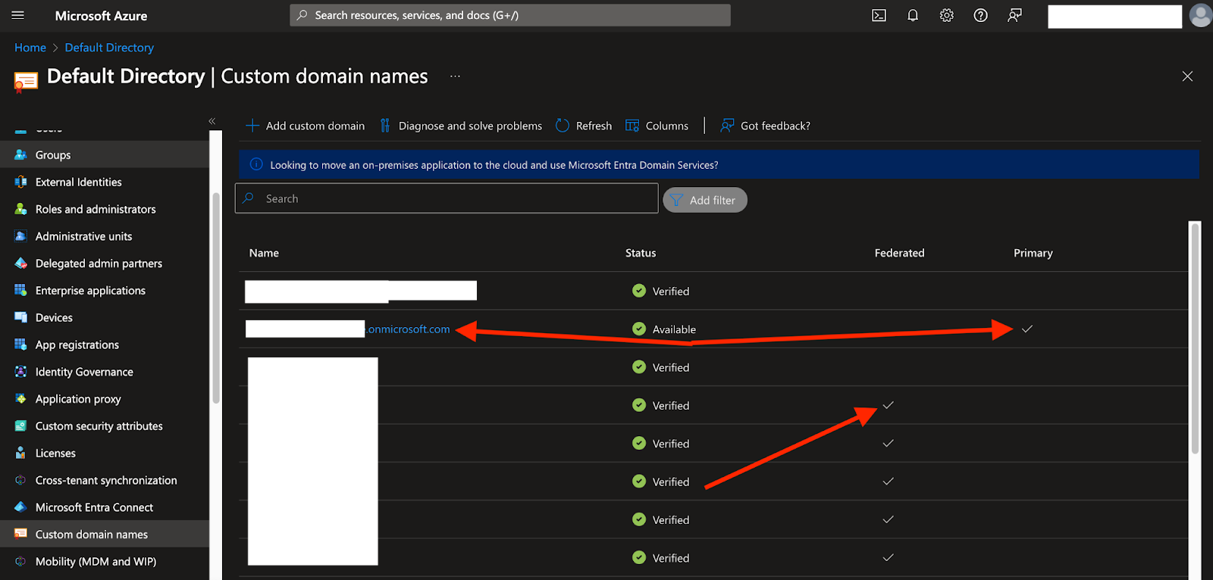Screen dimensions: 1213x580
Task: Open Groups in sidebar
Action: pyautogui.click(x=105, y=154)
